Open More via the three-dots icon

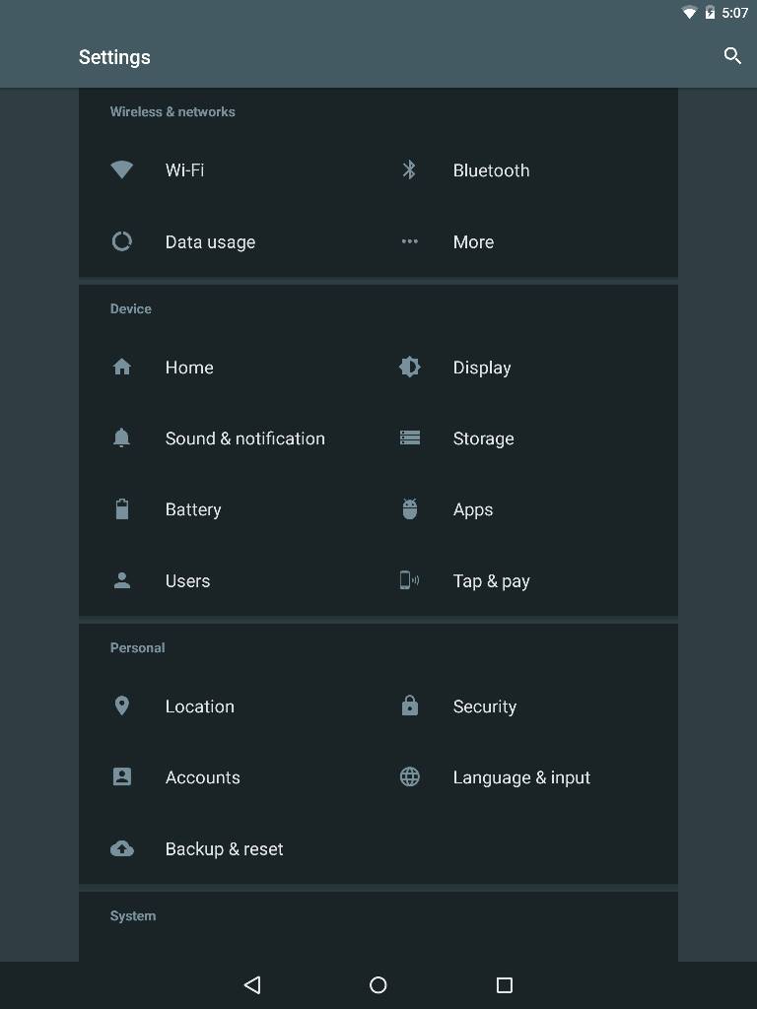pyautogui.click(x=410, y=241)
